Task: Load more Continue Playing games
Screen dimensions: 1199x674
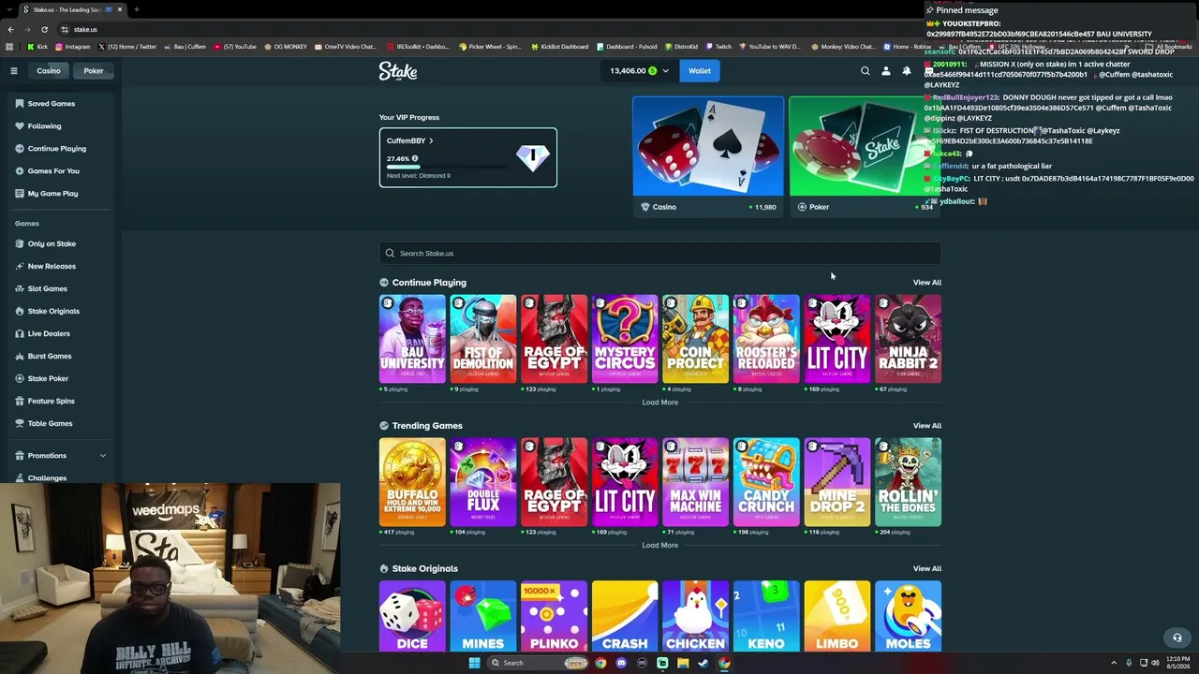Action: pos(660,403)
